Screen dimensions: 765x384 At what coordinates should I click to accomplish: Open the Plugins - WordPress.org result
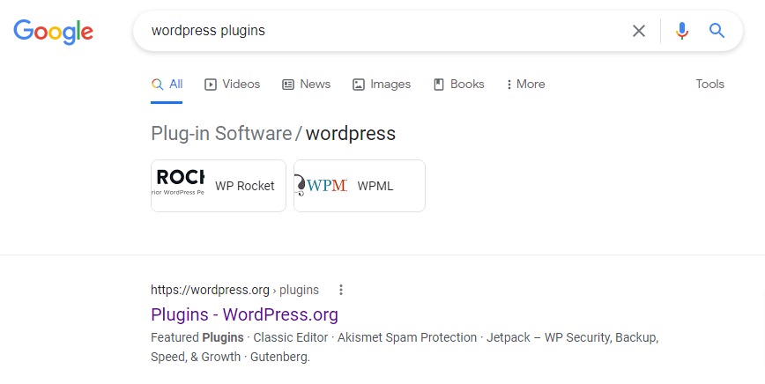[x=244, y=314]
